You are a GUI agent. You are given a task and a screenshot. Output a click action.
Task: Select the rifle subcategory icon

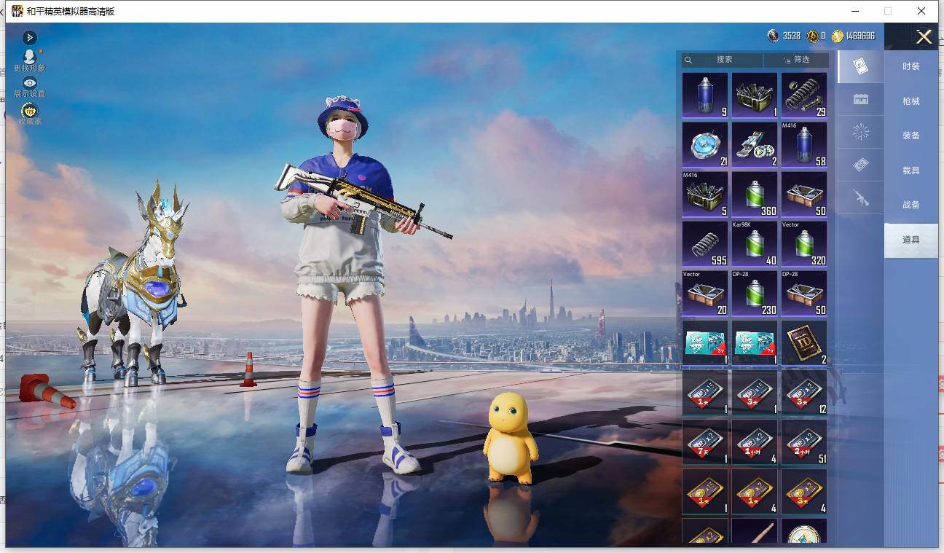(860, 198)
